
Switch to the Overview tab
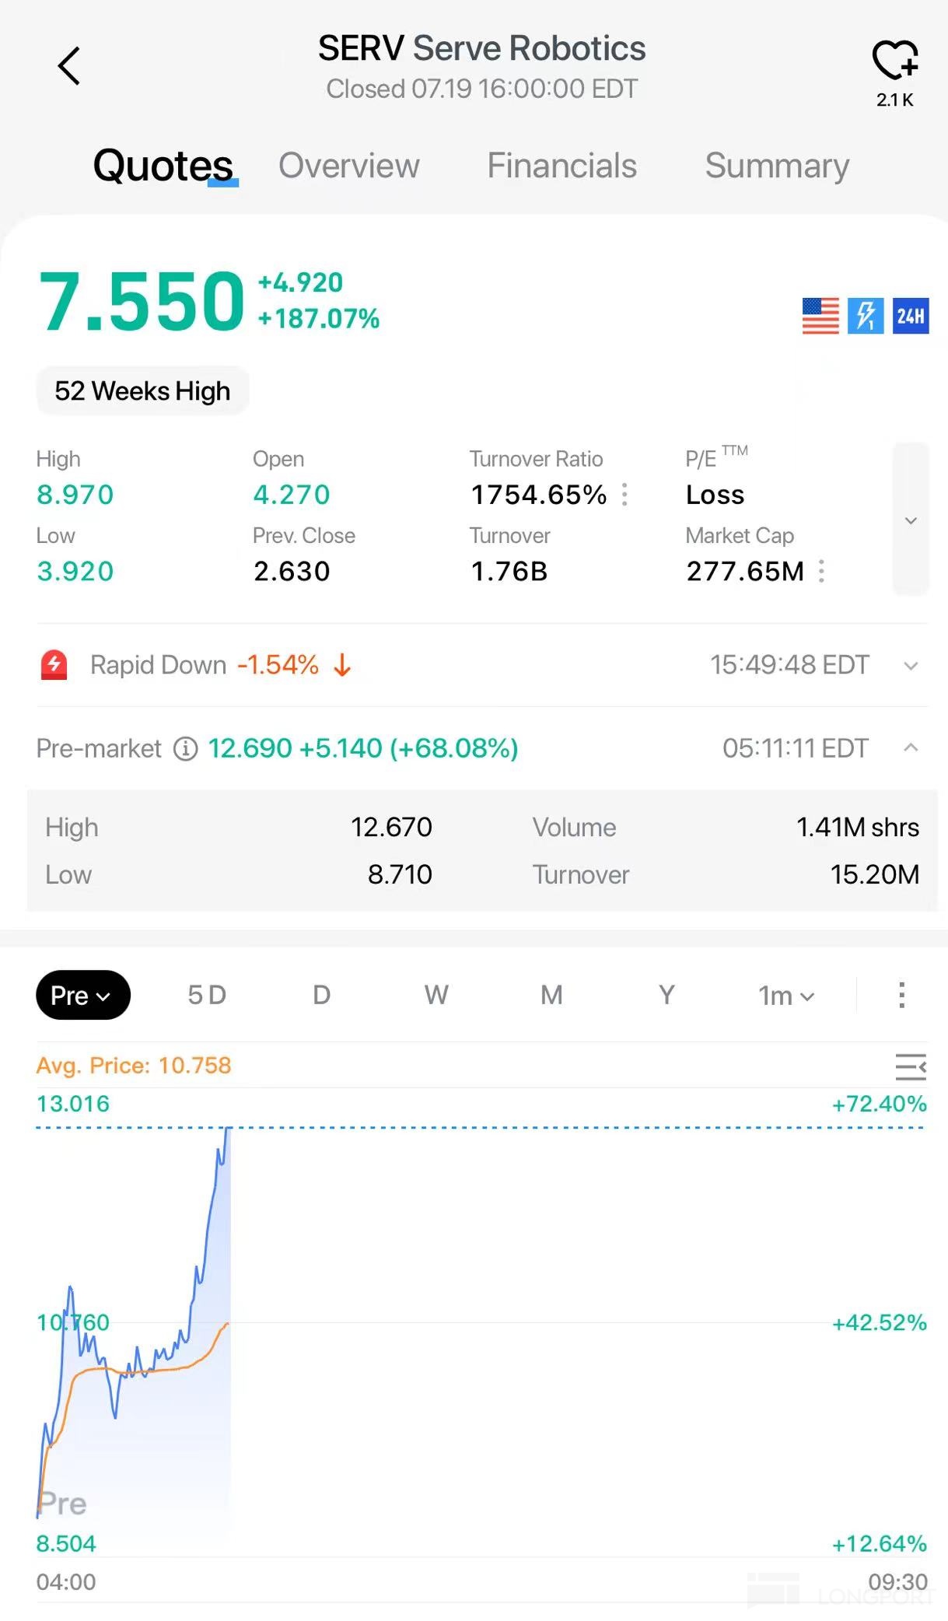click(x=348, y=166)
